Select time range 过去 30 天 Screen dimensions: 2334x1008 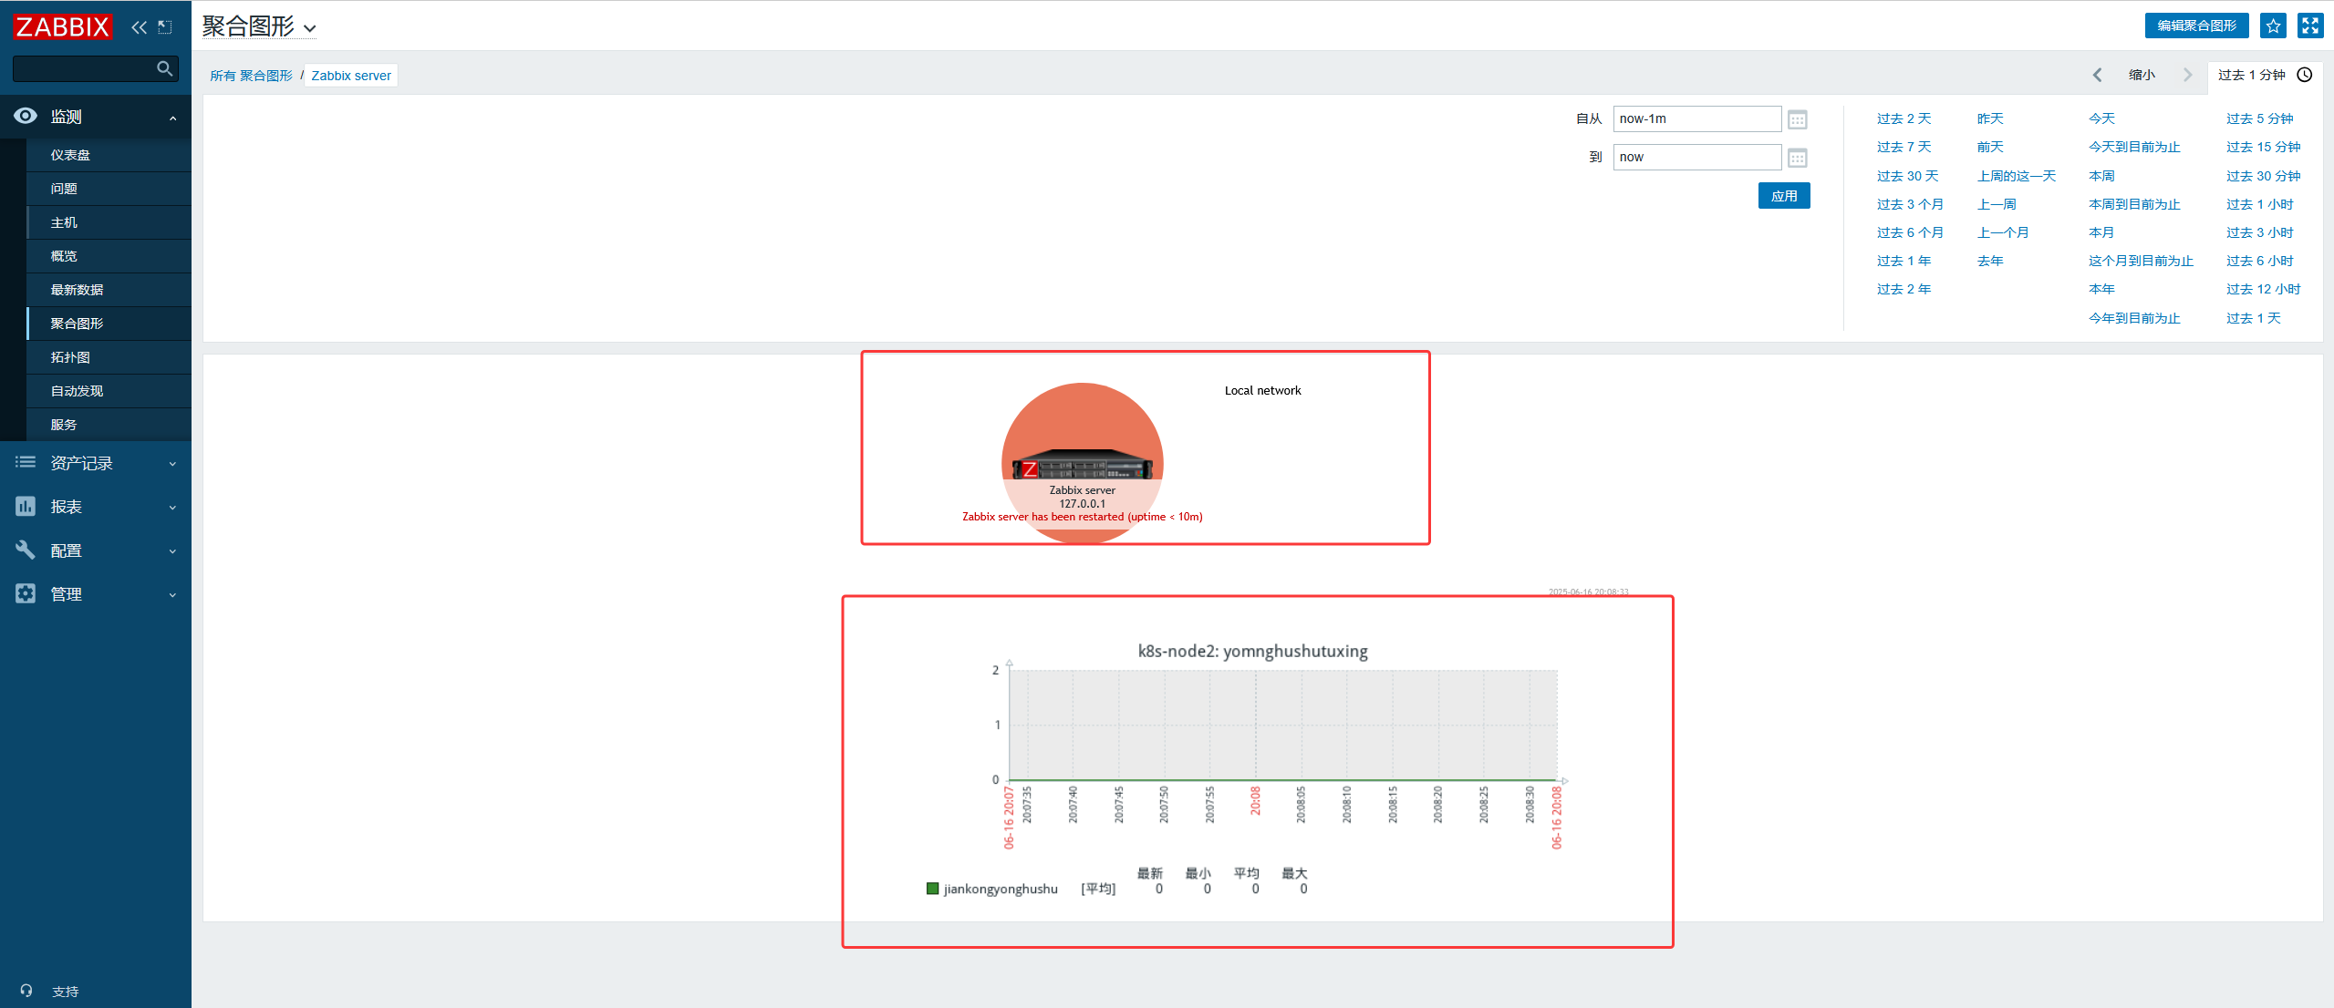1907,176
